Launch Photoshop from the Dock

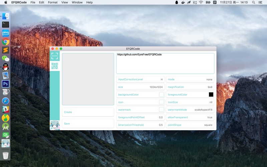pyautogui.click(x=5, y=84)
